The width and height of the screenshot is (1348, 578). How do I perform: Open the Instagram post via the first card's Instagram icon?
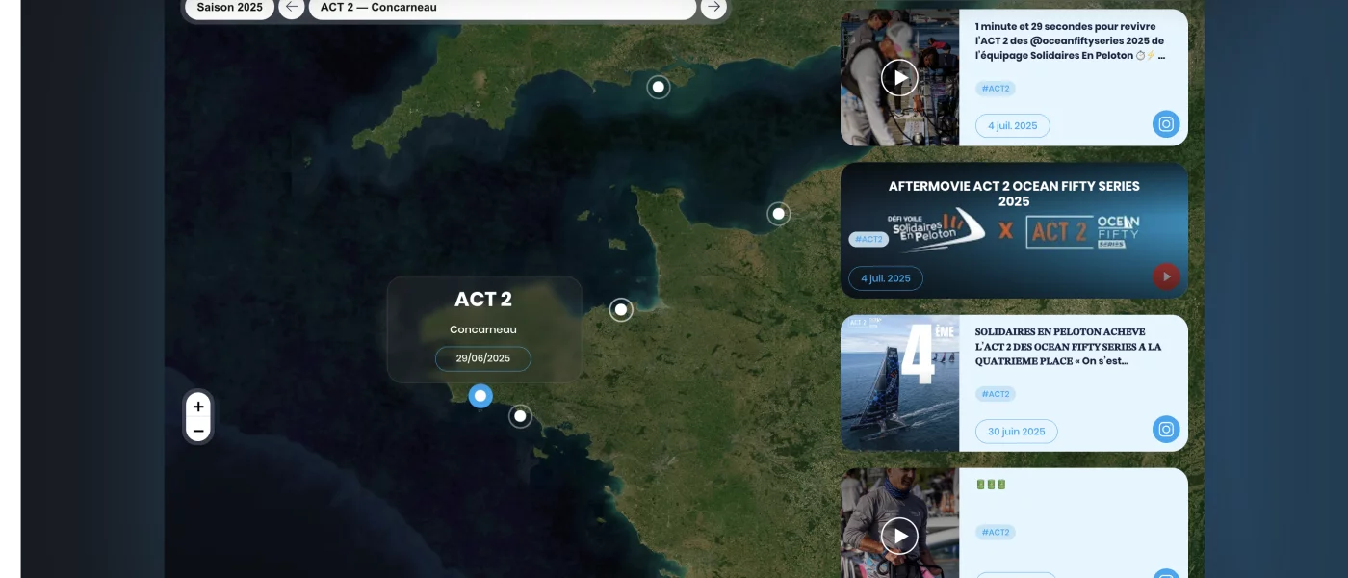(x=1166, y=123)
